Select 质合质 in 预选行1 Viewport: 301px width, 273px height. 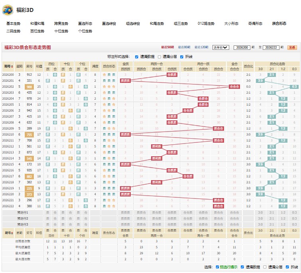point(157,212)
